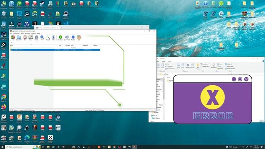
Task: Open Copy to dropdown in Explorer ribbon
Action: [183, 66]
